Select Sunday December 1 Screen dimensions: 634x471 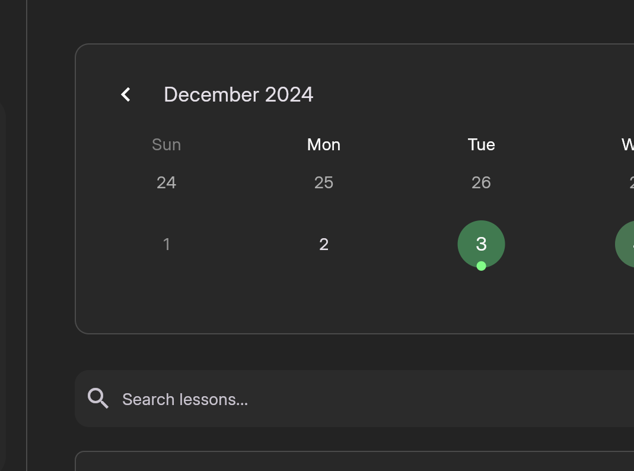click(x=167, y=244)
